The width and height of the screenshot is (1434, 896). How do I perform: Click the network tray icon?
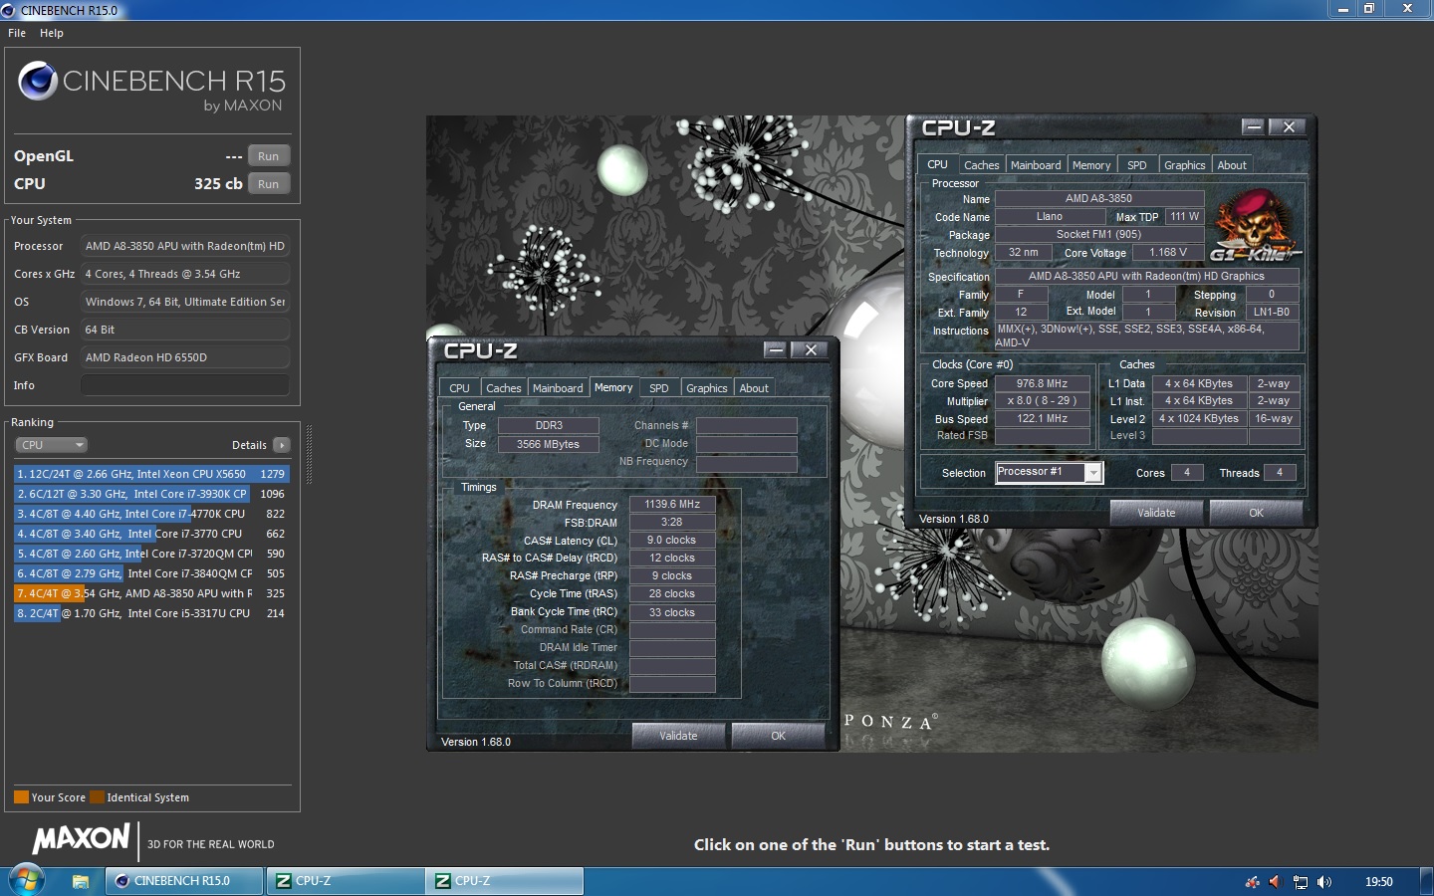pos(1300,882)
